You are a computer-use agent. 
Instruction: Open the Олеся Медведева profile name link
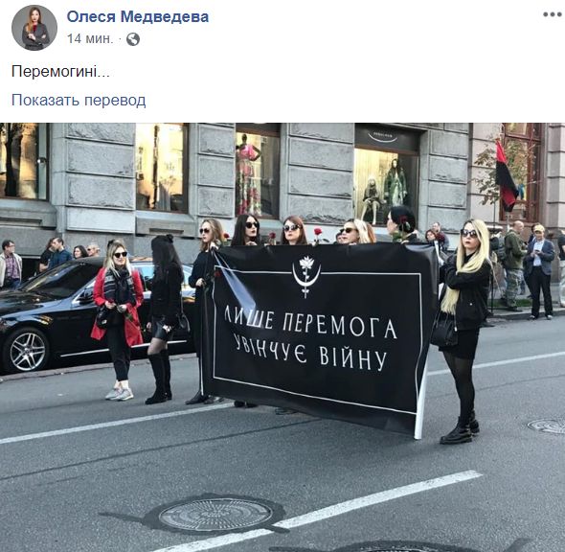[138, 16]
